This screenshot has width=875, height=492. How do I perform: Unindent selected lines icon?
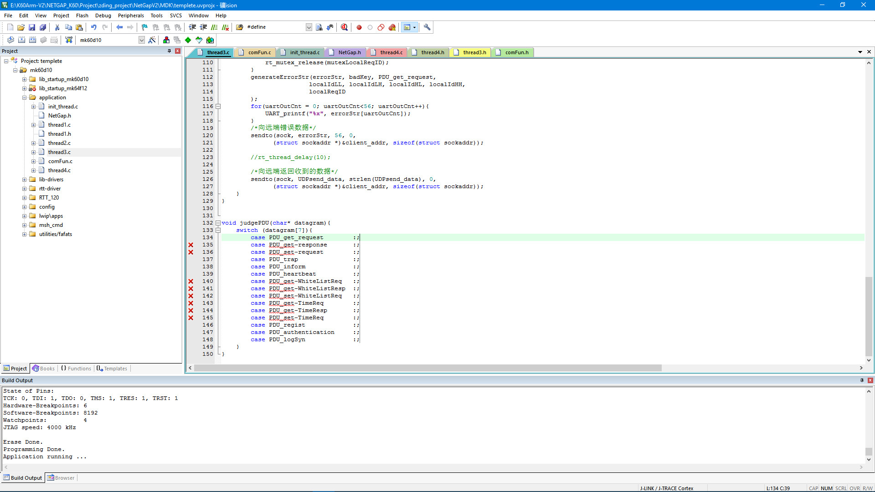pyautogui.click(x=203, y=27)
